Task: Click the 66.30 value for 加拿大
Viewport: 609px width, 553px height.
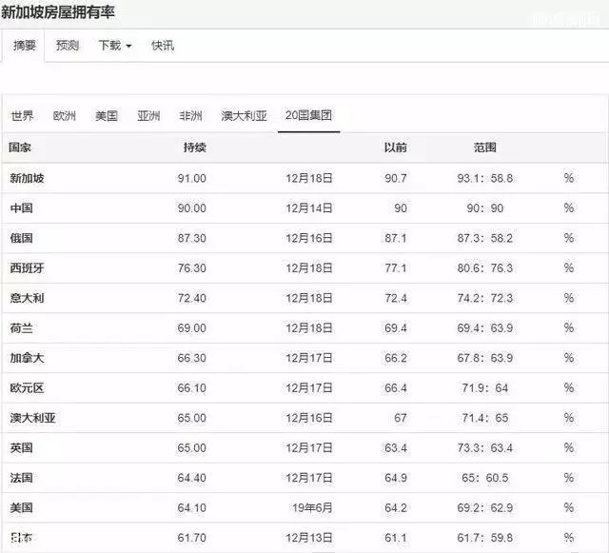Action: tap(192, 358)
